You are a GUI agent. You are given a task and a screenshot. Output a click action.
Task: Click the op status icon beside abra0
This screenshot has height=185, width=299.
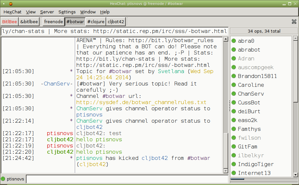point(234,40)
